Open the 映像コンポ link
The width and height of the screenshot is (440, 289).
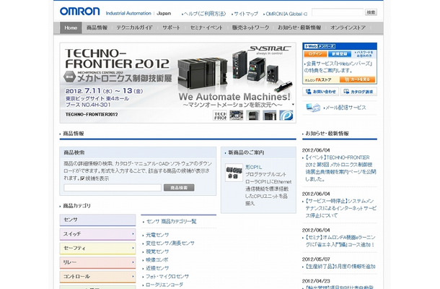(x=157, y=260)
